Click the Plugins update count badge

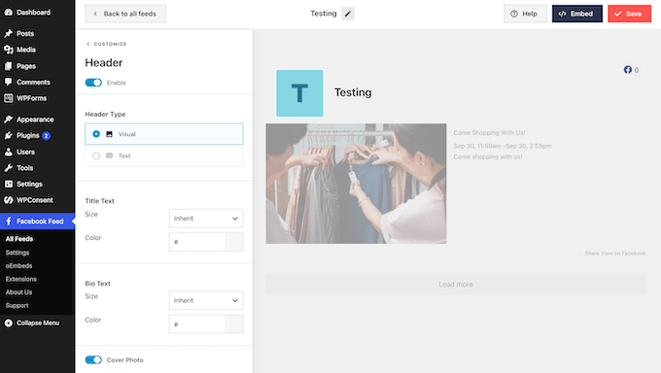(46, 136)
